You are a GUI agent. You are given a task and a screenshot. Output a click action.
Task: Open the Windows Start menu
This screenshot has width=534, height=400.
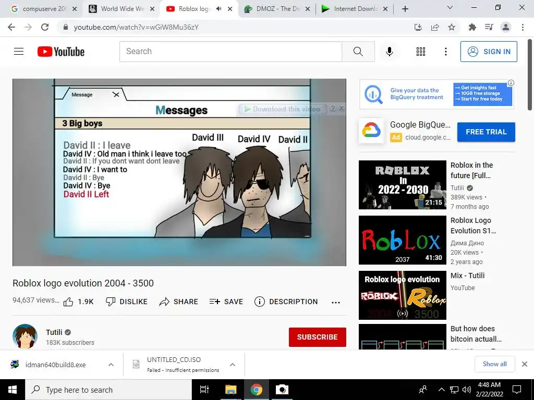(13, 390)
